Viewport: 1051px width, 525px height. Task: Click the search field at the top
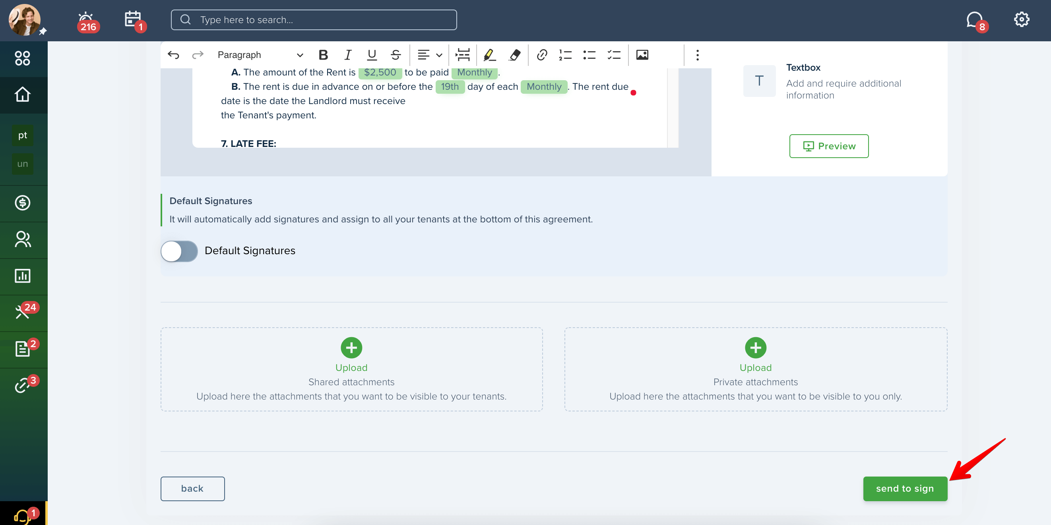(313, 20)
